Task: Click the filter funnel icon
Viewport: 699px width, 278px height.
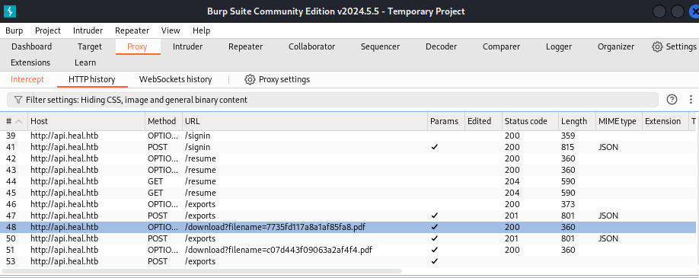Action: [18, 100]
